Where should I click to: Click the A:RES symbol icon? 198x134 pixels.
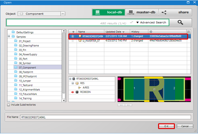pos(80,87)
